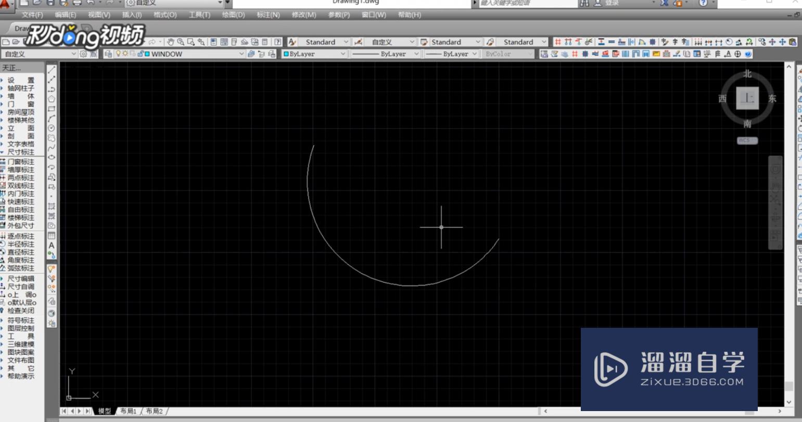Open the lineweight ByLayer dropdown
Image resolution: width=802 pixels, height=422 pixels.
point(475,54)
